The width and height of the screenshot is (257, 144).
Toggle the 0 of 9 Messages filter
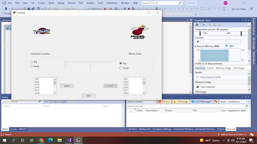201,102
